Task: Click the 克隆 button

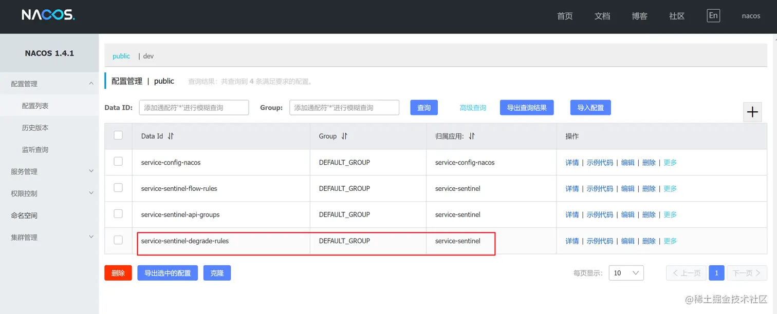Action: tap(217, 273)
